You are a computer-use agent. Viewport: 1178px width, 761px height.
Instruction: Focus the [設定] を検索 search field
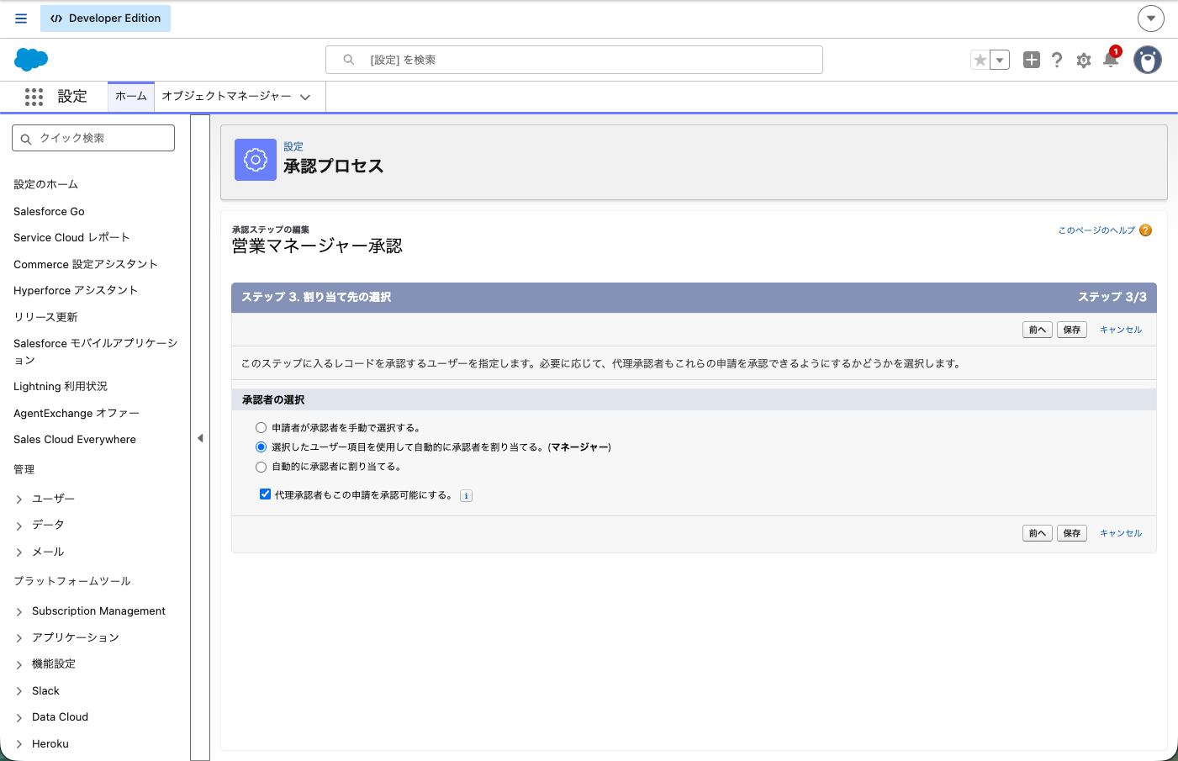point(574,60)
